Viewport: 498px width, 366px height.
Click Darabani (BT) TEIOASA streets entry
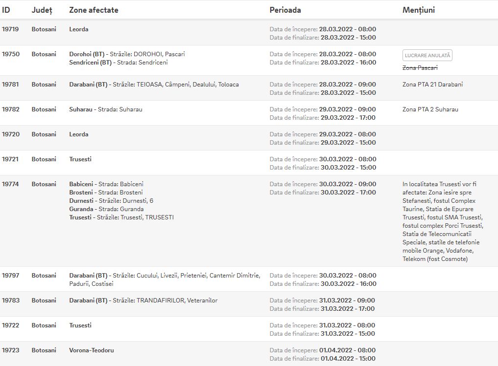point(154,85)
